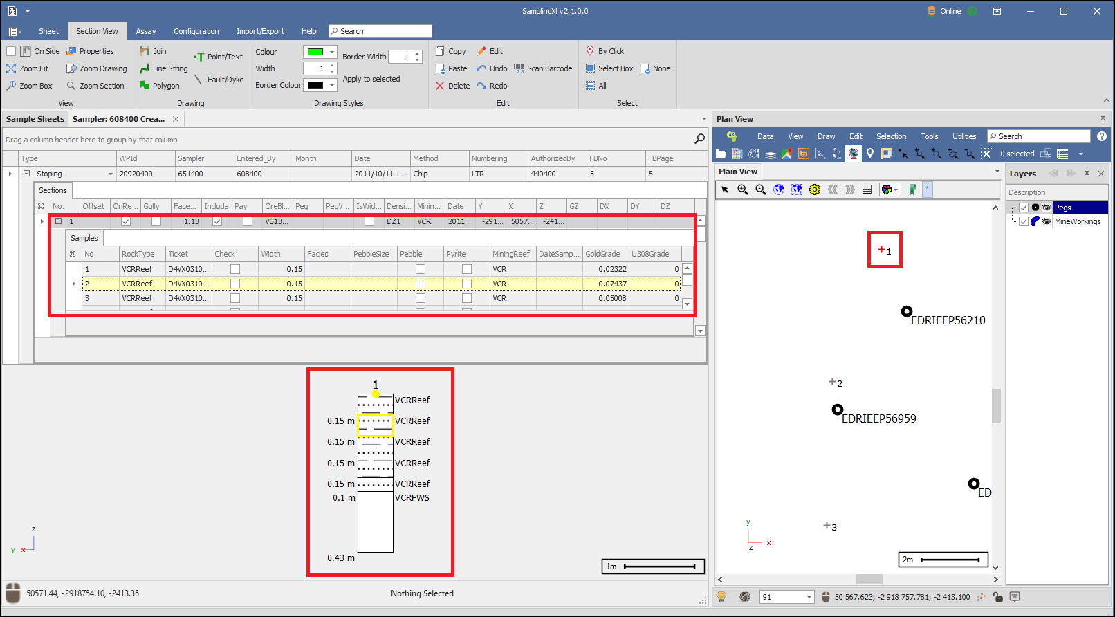This screenshot has width=1115, height=617.
Task: Open the Border Colour dropdown
Action: [x=332, y=85]
